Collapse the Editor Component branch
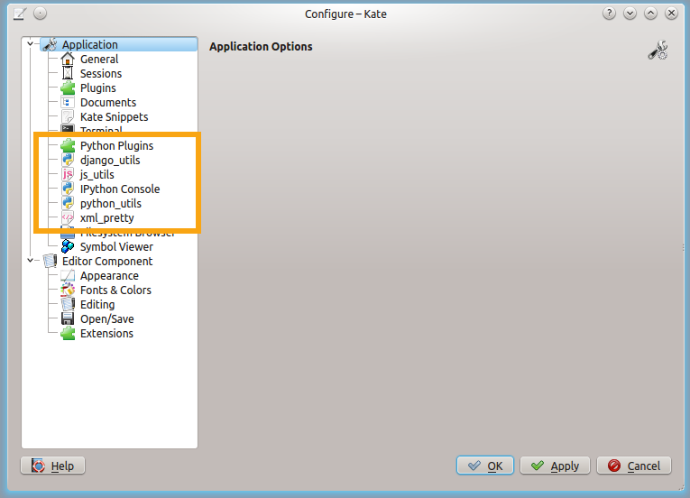Viewport: 690px width, 498px height. click(x=30, y=260)
